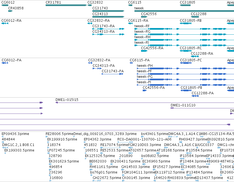234x182 pixels.
Task: Select transcript CG12288-RA
Action: 202,54
